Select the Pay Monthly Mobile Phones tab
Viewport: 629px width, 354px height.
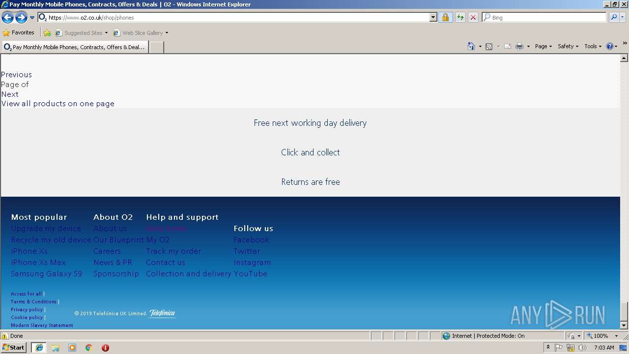click(x=75, y=47)
